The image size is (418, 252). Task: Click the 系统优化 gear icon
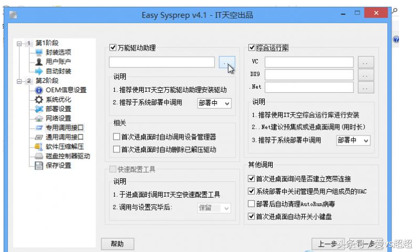[39, 100]
